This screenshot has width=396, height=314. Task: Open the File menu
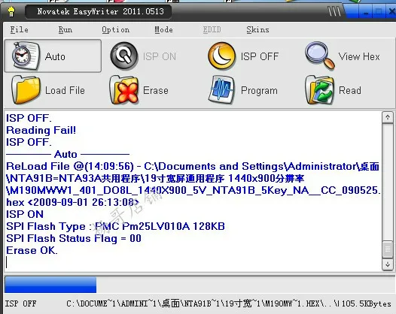19,30
